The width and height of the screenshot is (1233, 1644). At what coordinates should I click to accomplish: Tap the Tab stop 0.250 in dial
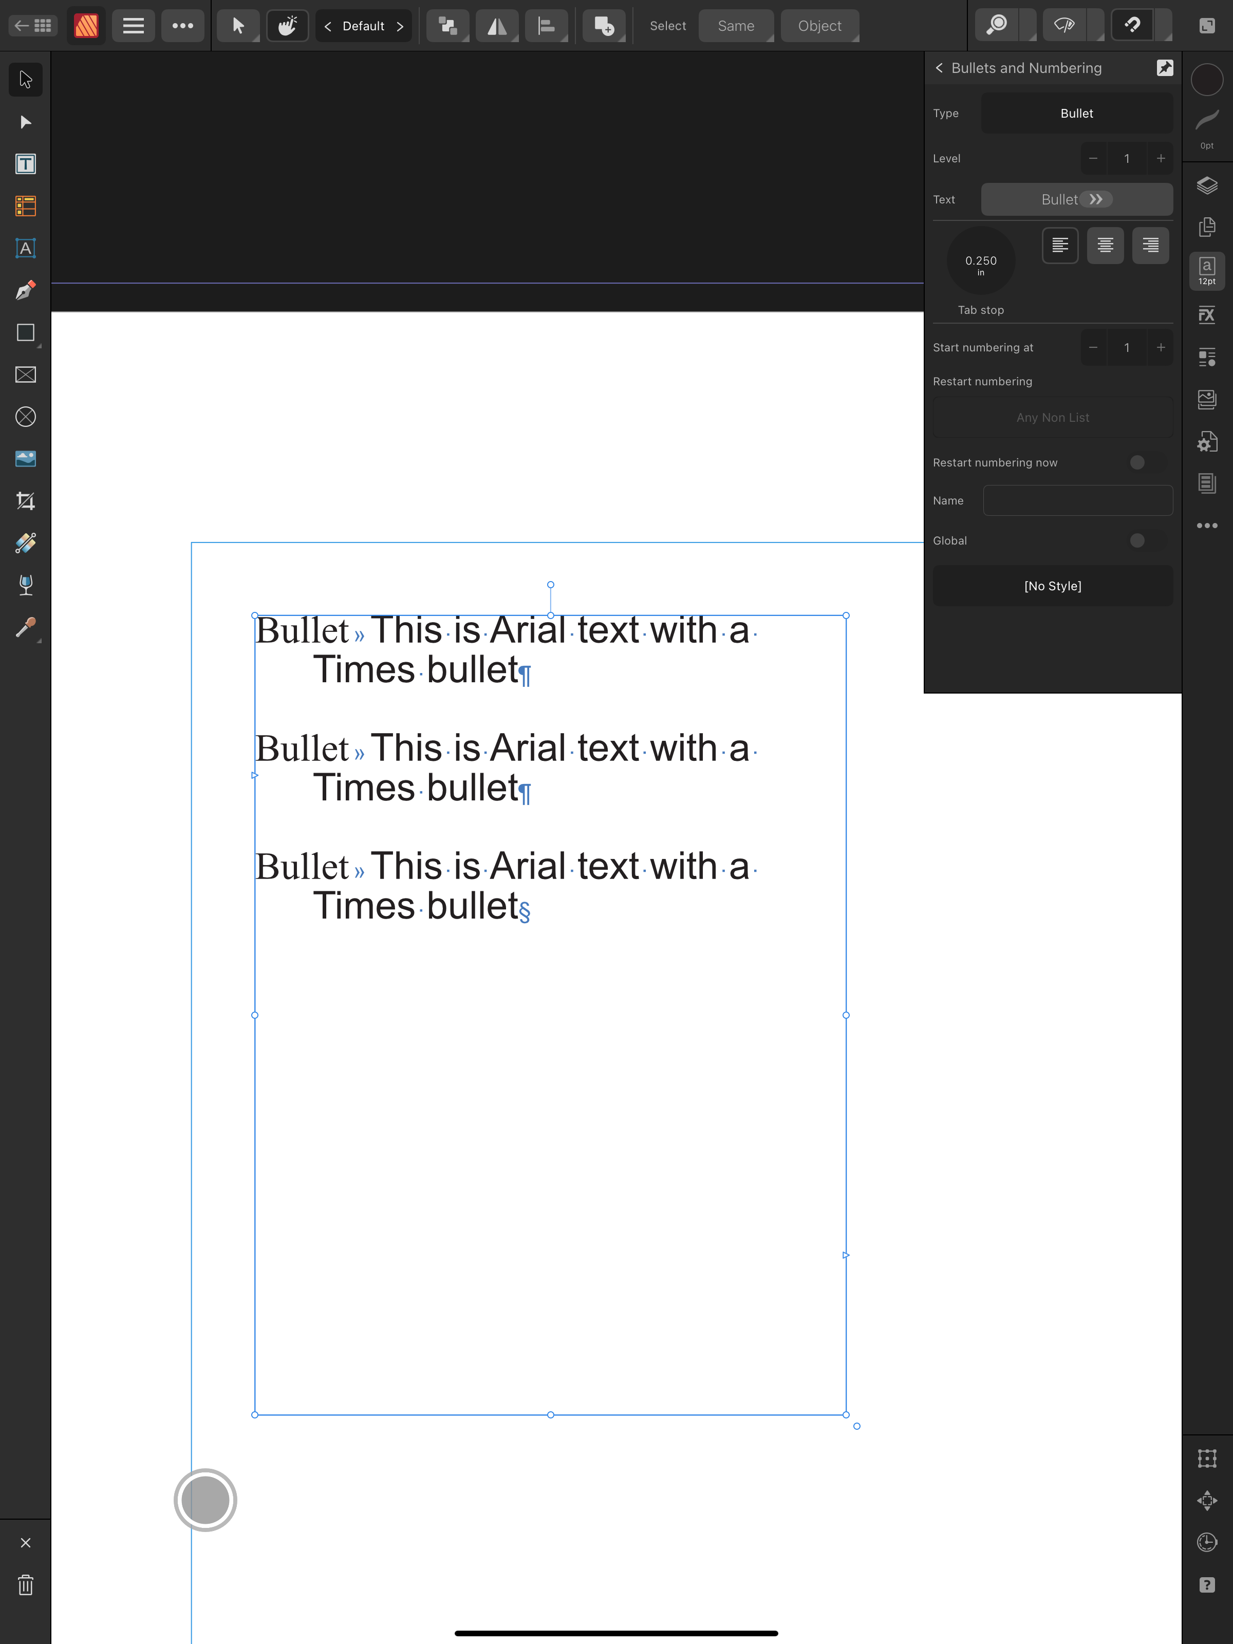(981, 261)
